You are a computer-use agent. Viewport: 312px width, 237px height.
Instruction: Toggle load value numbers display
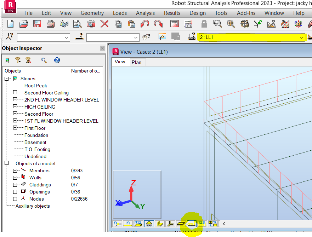point(202,224)
